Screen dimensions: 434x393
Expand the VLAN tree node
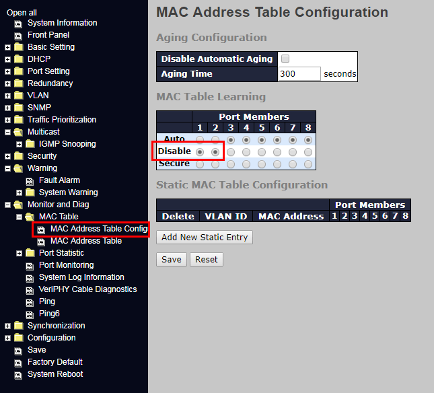tap(8, 96)
